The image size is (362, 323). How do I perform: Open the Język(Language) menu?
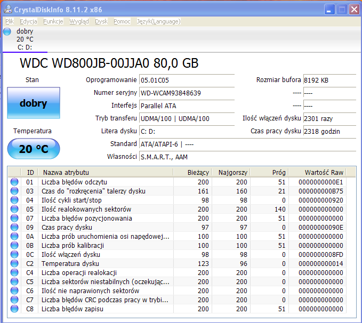pyautogui.click(x=158, y=21)
